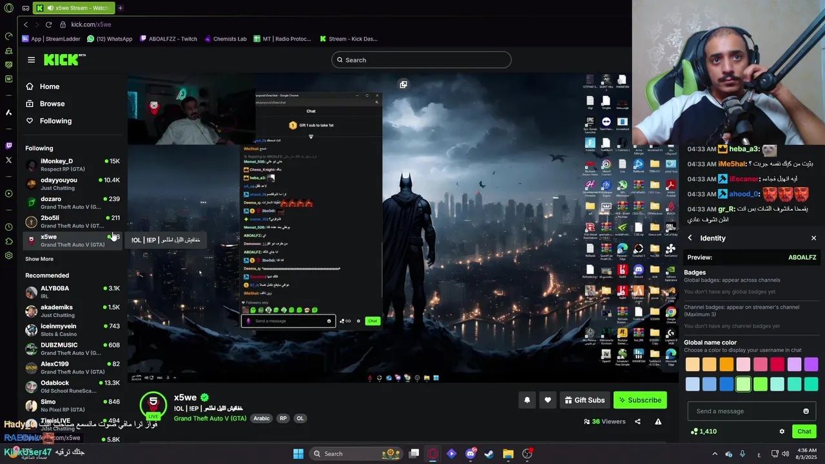Screen dimensions: 825x464
Task: Click the Kick search field
Action: coord(422,60)
